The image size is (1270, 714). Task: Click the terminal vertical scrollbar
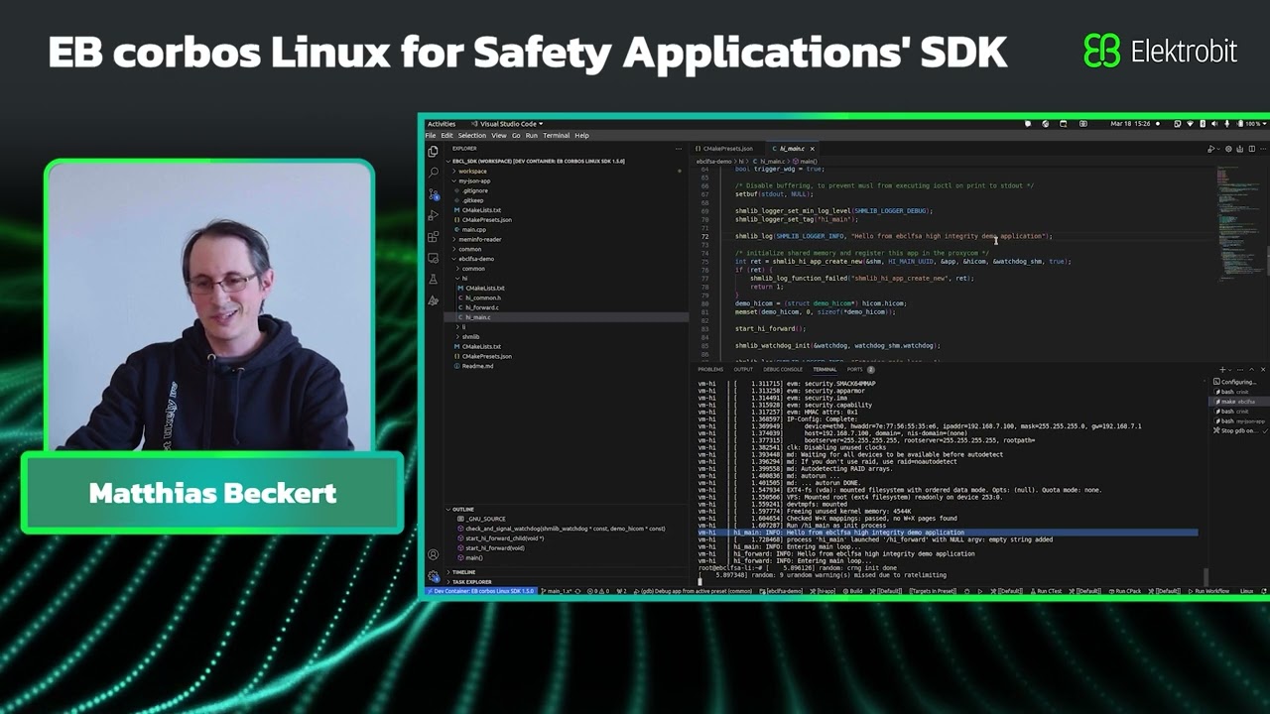[x=1206, y=576]
